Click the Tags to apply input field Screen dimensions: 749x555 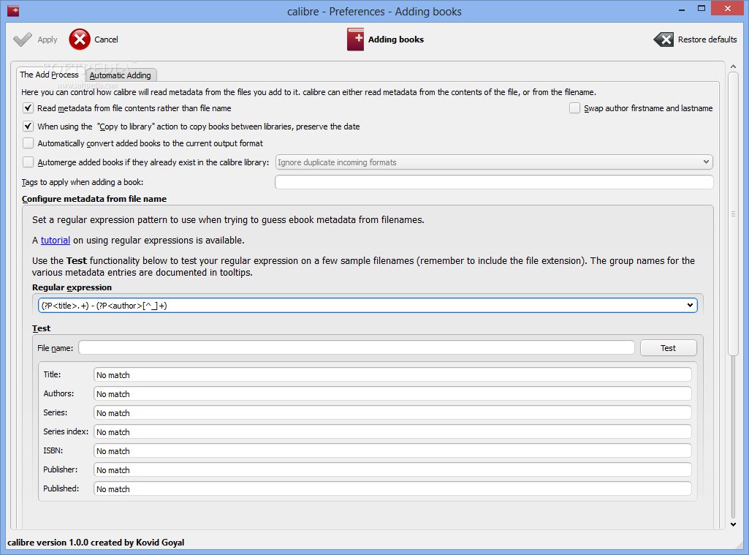pos(494,182)
